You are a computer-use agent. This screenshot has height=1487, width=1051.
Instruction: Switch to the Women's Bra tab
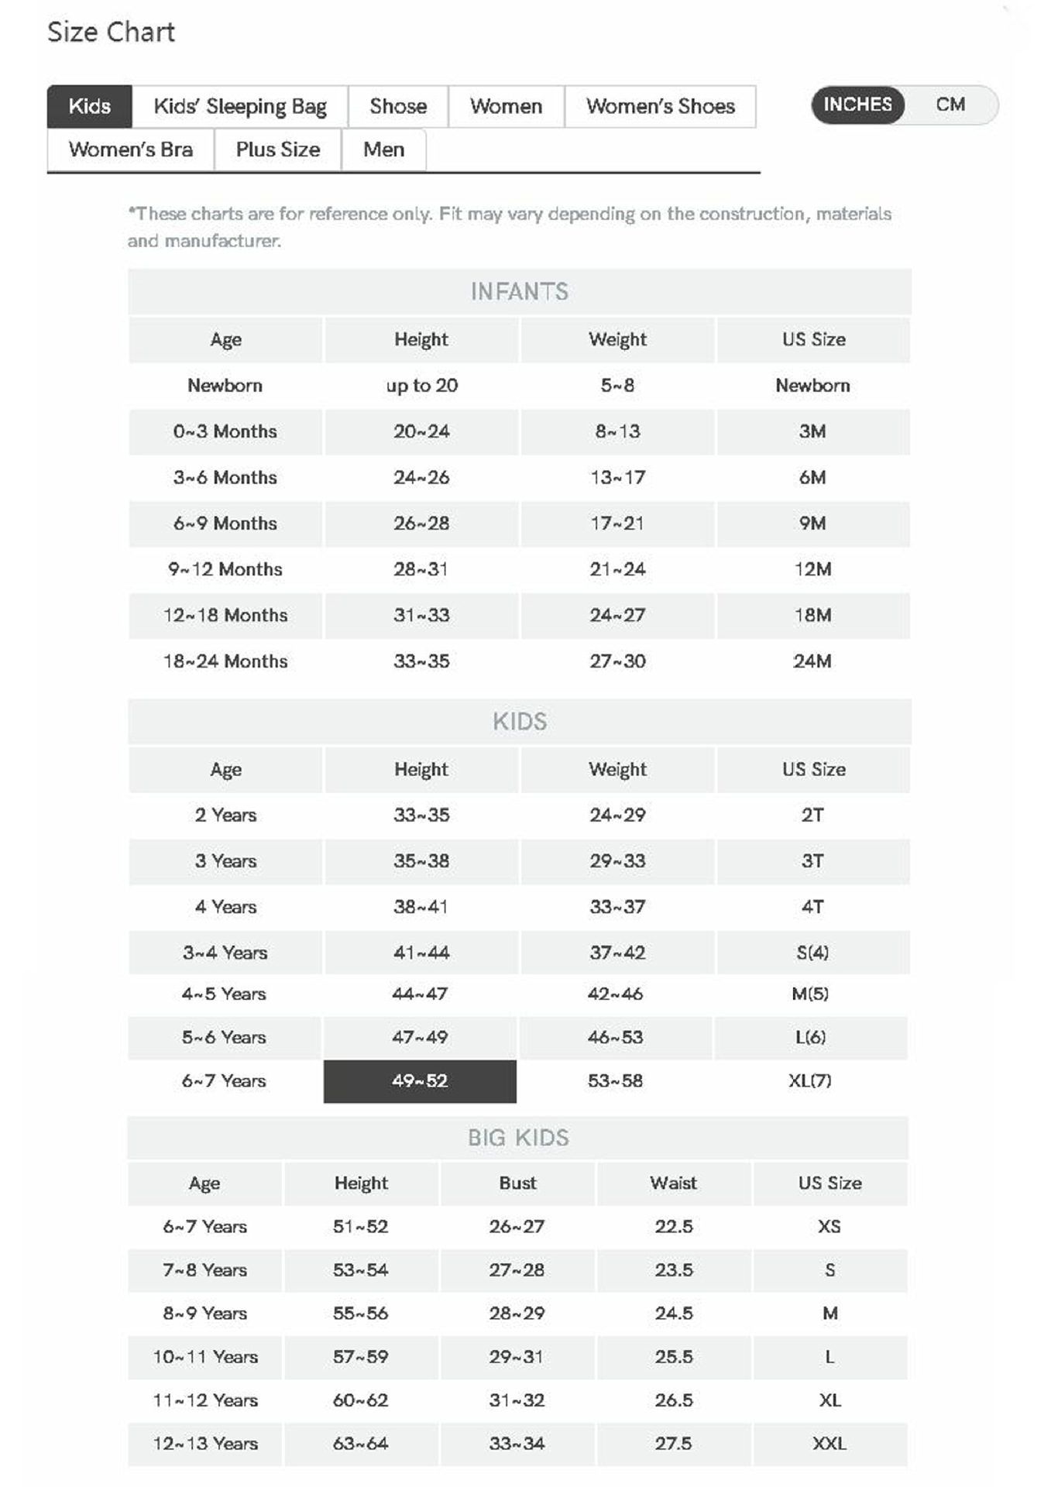click(130, 149)
